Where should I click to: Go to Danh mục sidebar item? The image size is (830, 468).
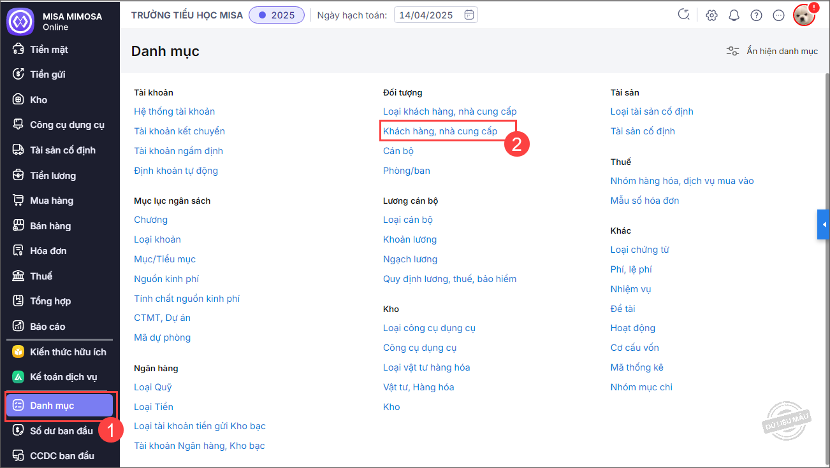tap(52, 406)
